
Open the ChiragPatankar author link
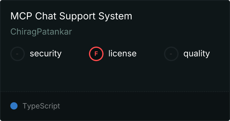click(41, 32)
